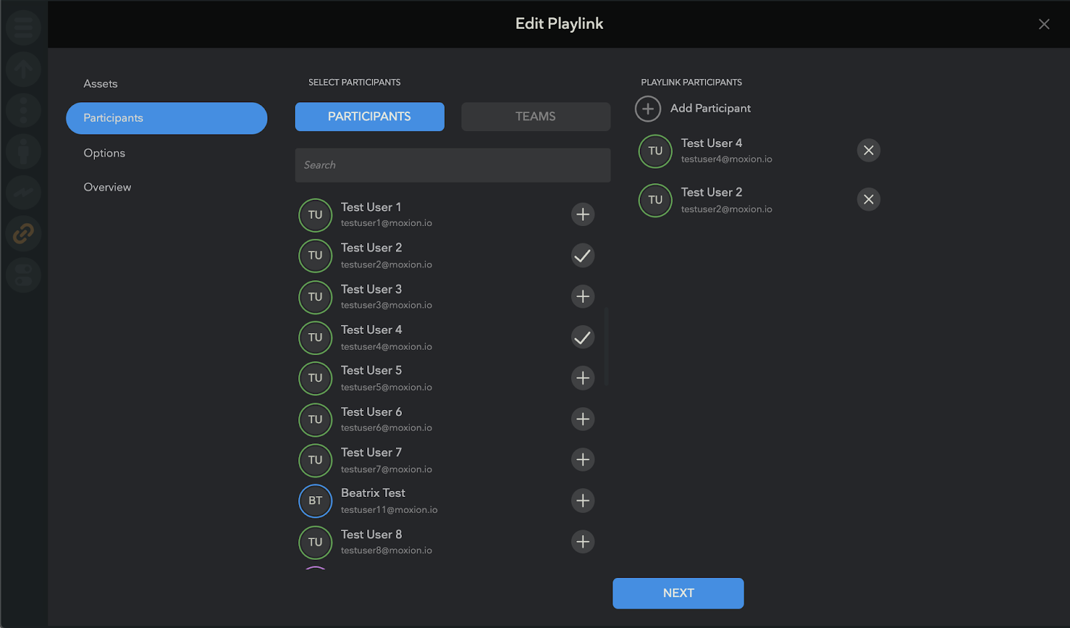The height and width of the screenshot is (628, 1070).
Task: Open the Options section
Action: (104, 153)
